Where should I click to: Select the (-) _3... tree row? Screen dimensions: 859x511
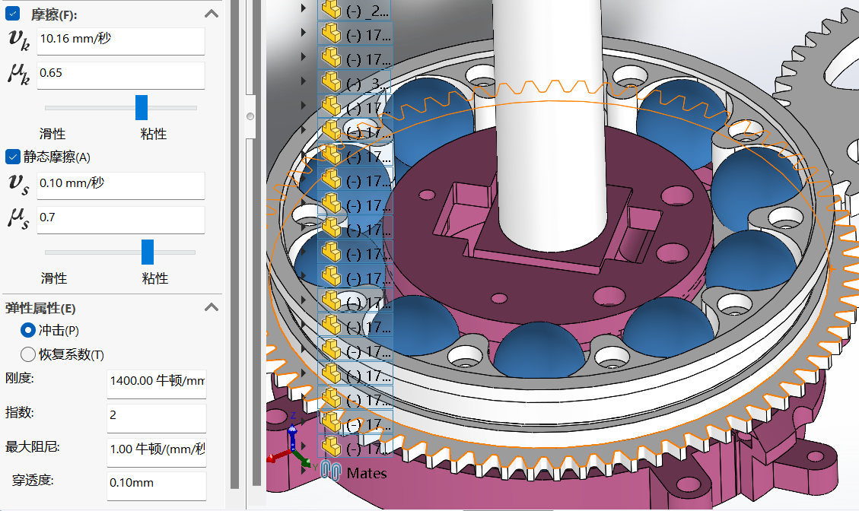pos(355,82)
